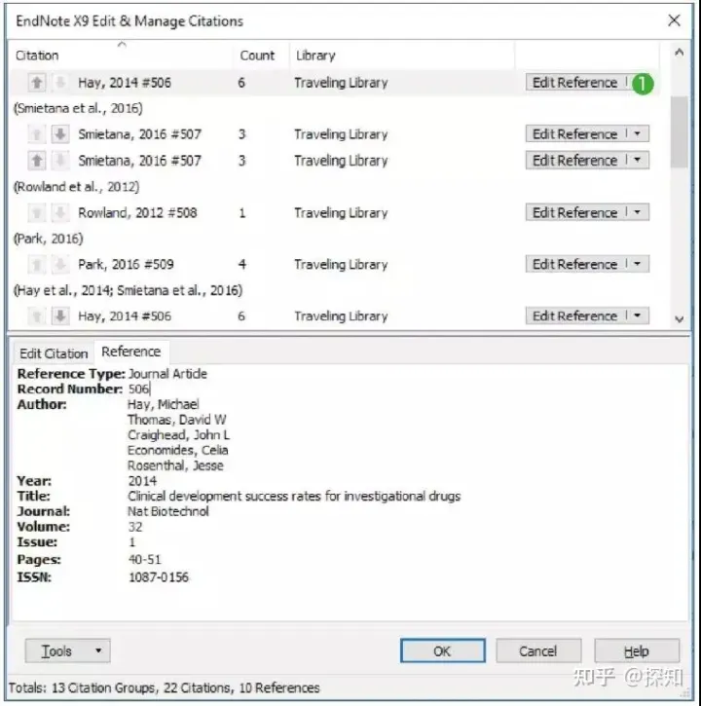Image resolution: width=701 pixels, height=706 pixels.
Task: Click the Record Number value 506
Action: point(138,389)
